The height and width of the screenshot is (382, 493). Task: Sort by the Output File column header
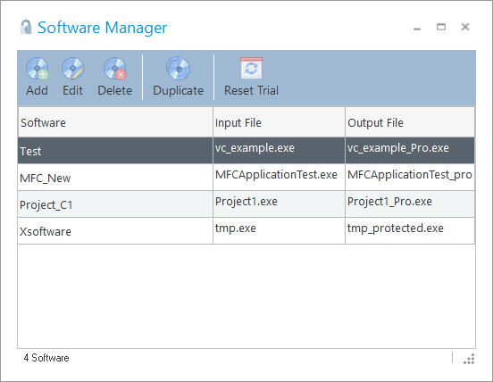pyautogui.click(x=410, y=122)
